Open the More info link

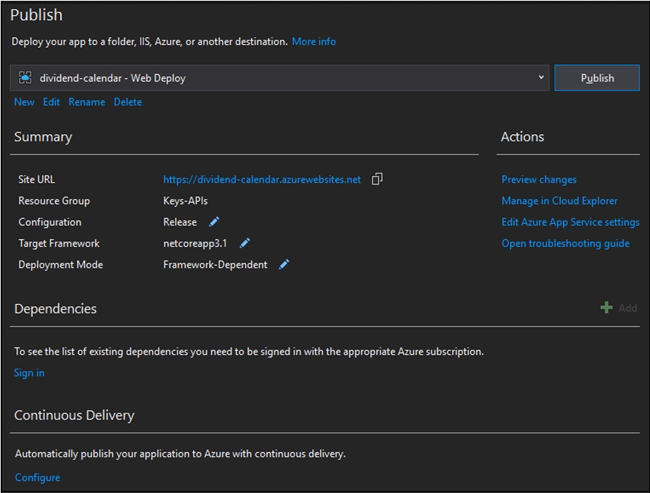click(x=314, y=41)
